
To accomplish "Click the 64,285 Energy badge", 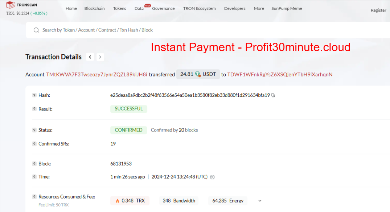I will click(228, 201).
